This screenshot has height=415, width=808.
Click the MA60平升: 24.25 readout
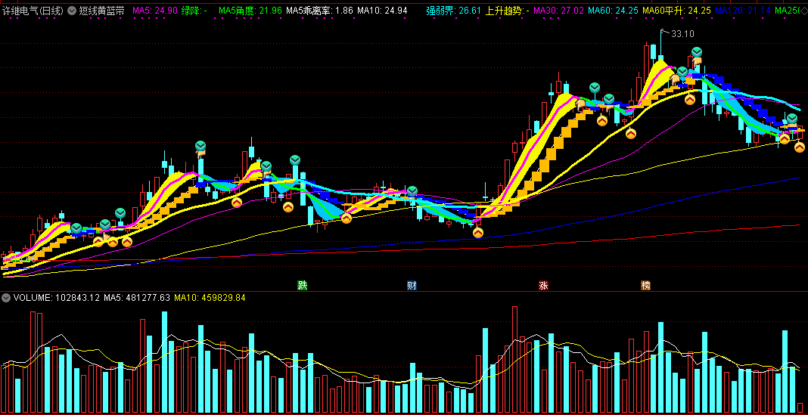[676, 11]
